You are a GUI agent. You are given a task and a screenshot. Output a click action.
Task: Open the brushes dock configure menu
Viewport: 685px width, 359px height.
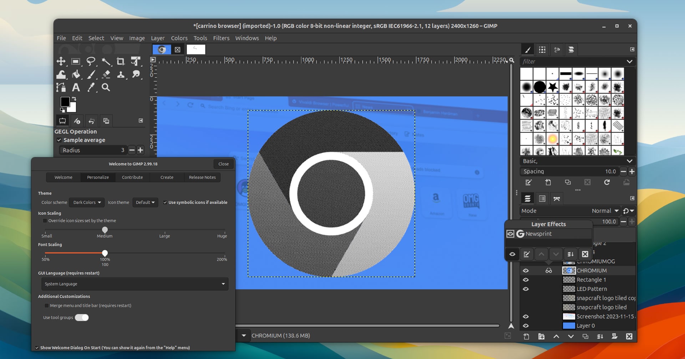[x=632, y=50]
